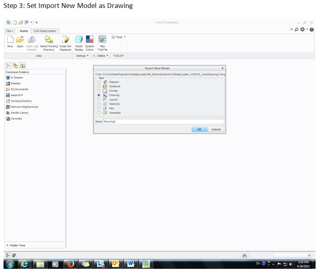Show the folder browser navigator tab

point(15,66)
